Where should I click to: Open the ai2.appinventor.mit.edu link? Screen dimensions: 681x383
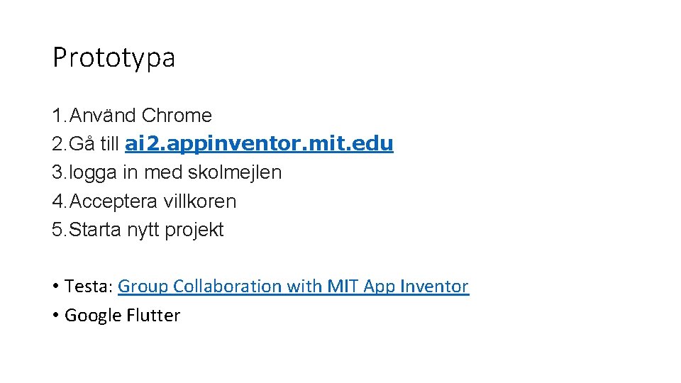click(259, 144)
